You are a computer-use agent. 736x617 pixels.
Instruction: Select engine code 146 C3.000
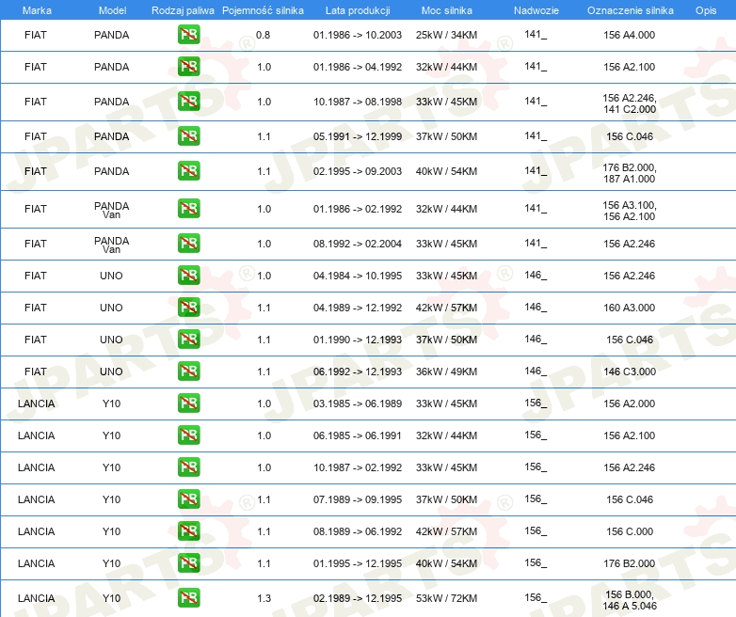click(630, 372)
